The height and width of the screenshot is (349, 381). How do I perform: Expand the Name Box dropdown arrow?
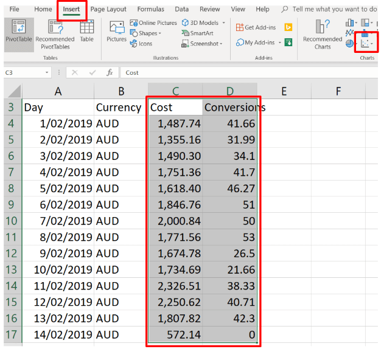pyautogui.click(x=47, y=72)
